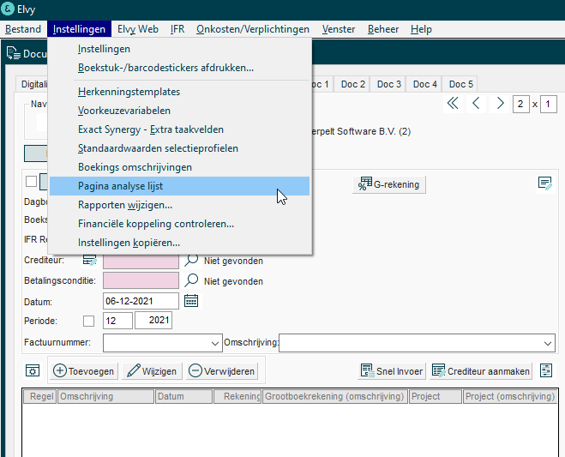Click the search magnifier beside Betalingsconditie field
565x457 pixels.
pos(191,280)
